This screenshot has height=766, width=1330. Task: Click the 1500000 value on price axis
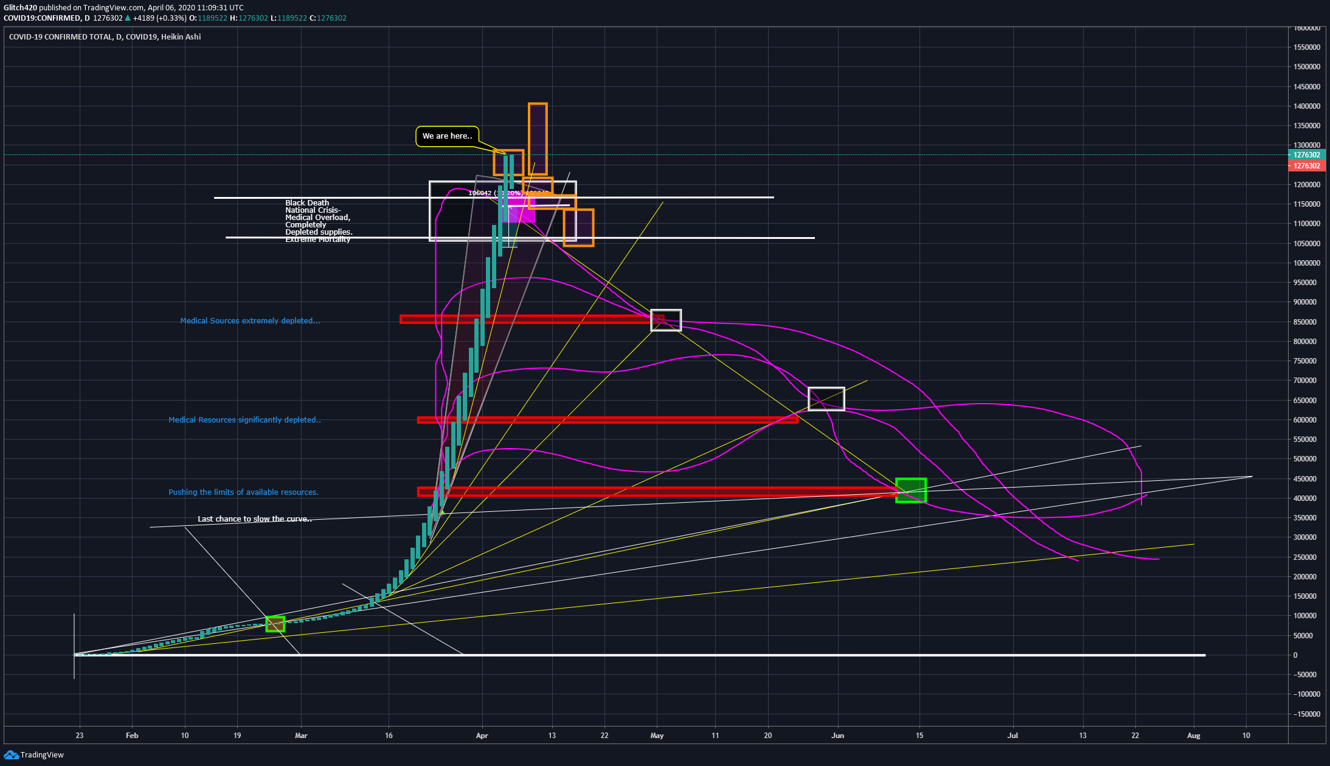point(1307,67)
